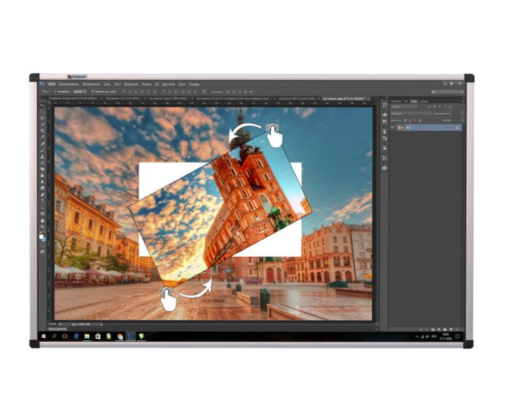Select the Horizontal Type tool
Screen dimensions: 509x411
pos(42,201)
